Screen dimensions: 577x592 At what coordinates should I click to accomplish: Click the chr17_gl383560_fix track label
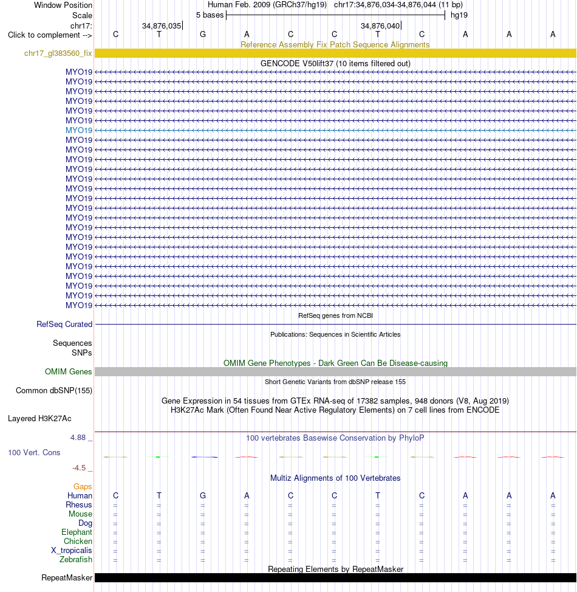coord(58,53)
